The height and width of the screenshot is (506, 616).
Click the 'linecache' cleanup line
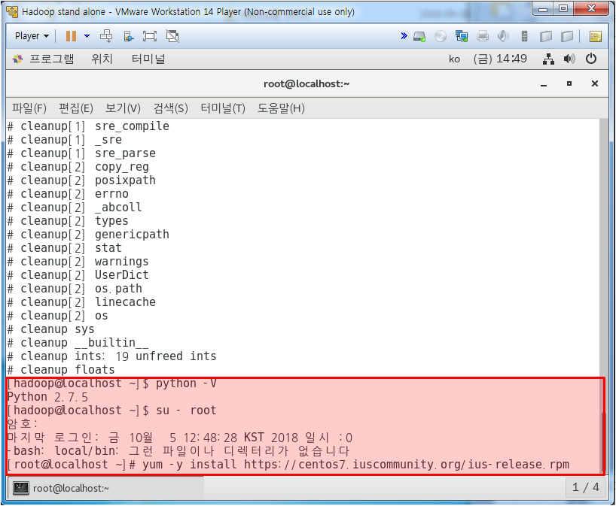coord(81,302)
